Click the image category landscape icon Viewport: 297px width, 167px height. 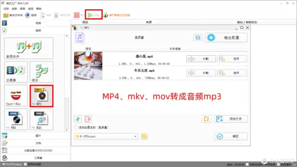[5, 136]
